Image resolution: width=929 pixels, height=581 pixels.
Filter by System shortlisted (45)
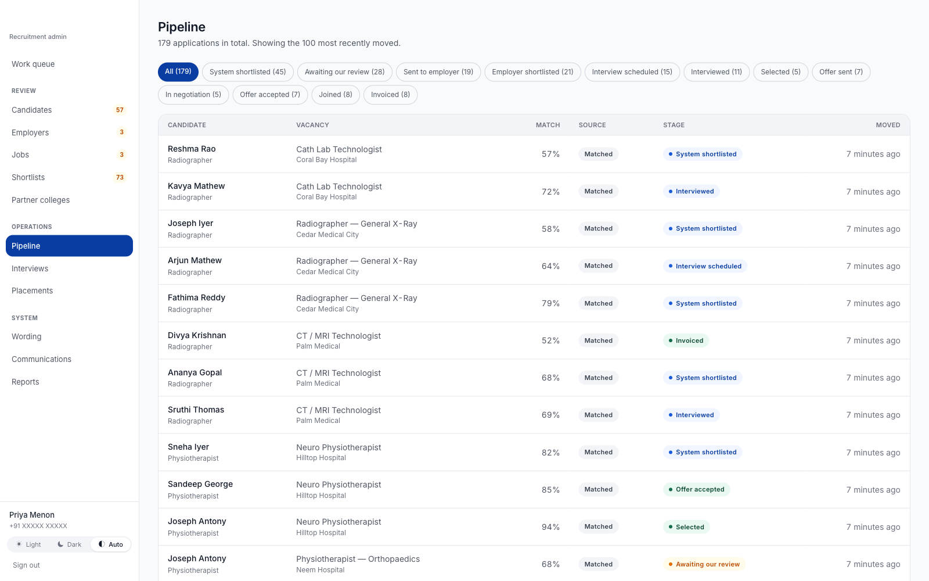point(248,72)
